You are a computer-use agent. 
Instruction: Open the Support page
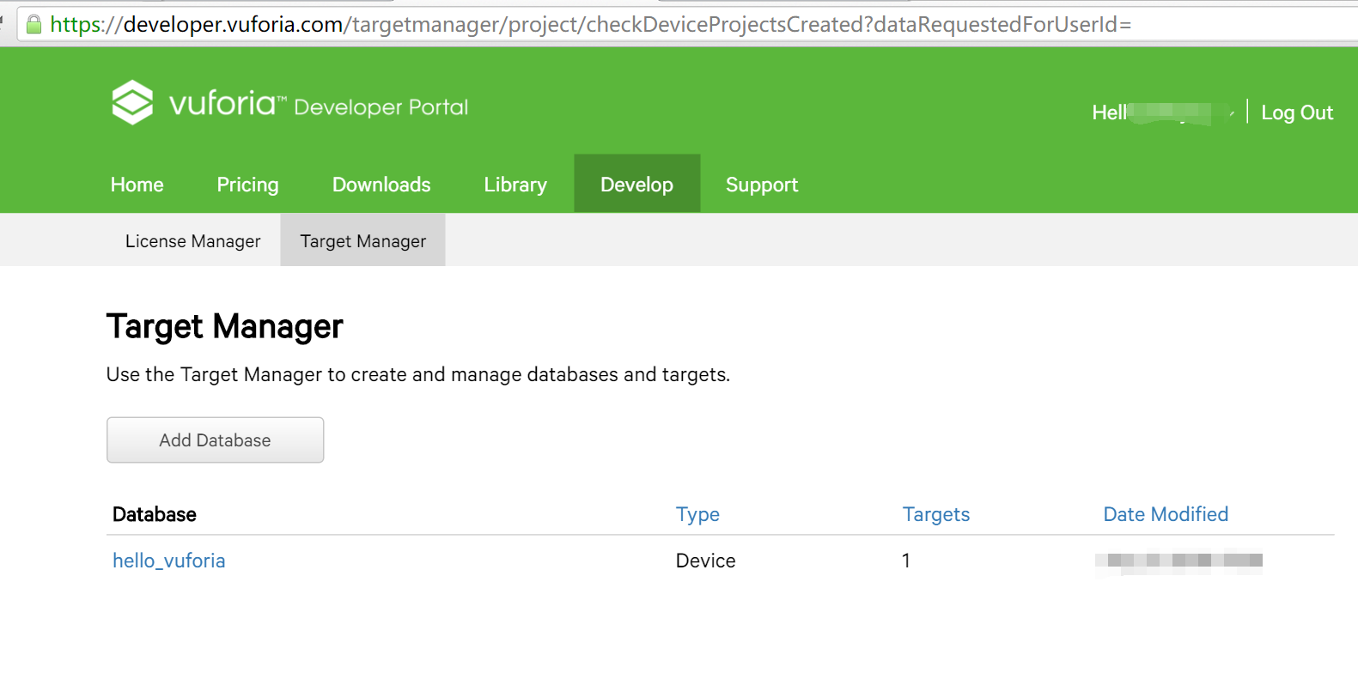762,185
